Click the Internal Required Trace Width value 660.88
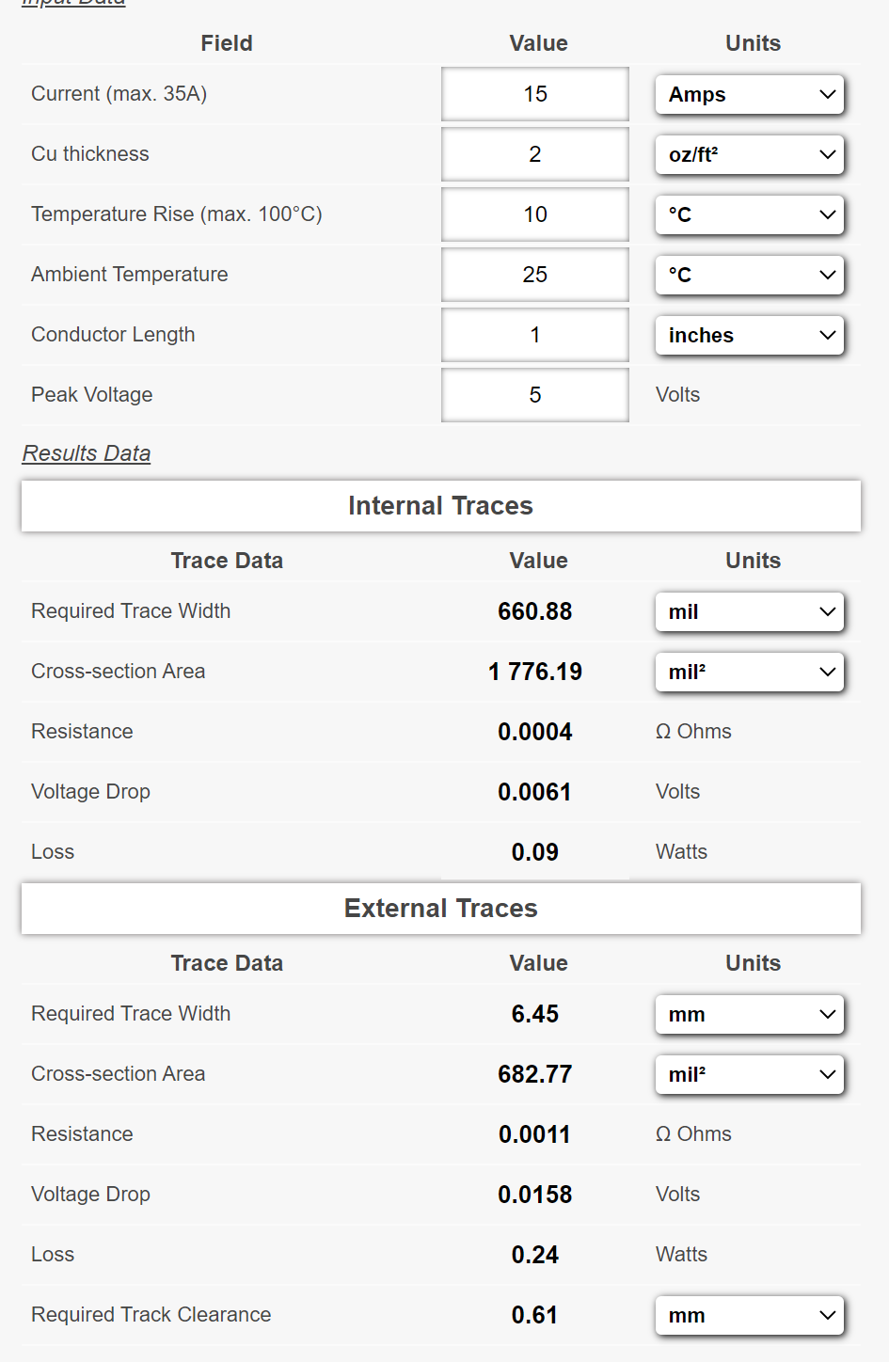Screen dimensions: 889x1362 coord(534,611)
